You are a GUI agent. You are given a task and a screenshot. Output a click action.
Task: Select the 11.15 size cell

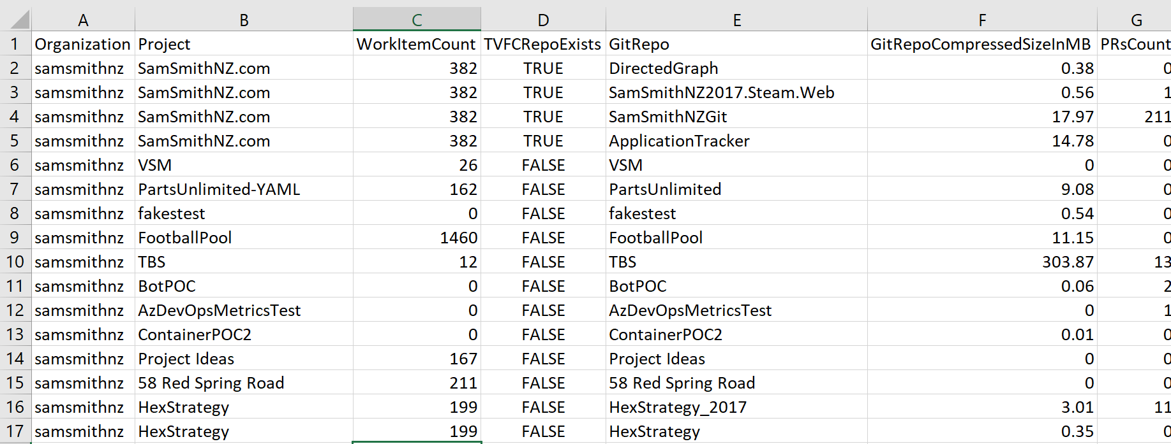[982, 238]
